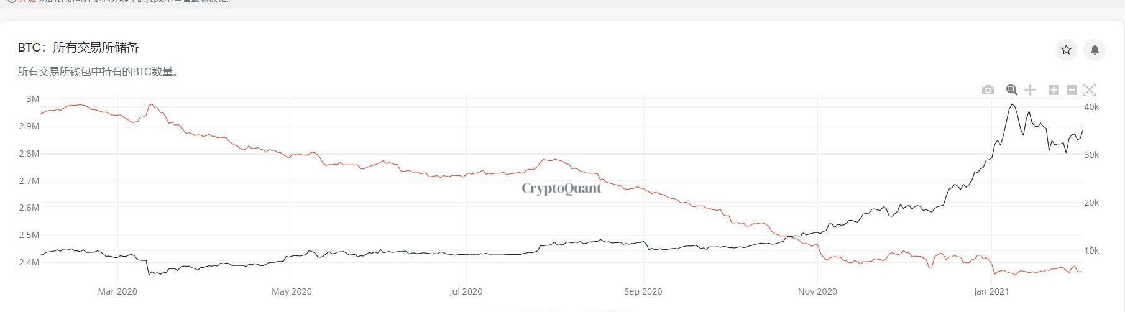1125x312 pixels.
Task: Select the box zoom magnifier tool
Action: pos(1011,90)
